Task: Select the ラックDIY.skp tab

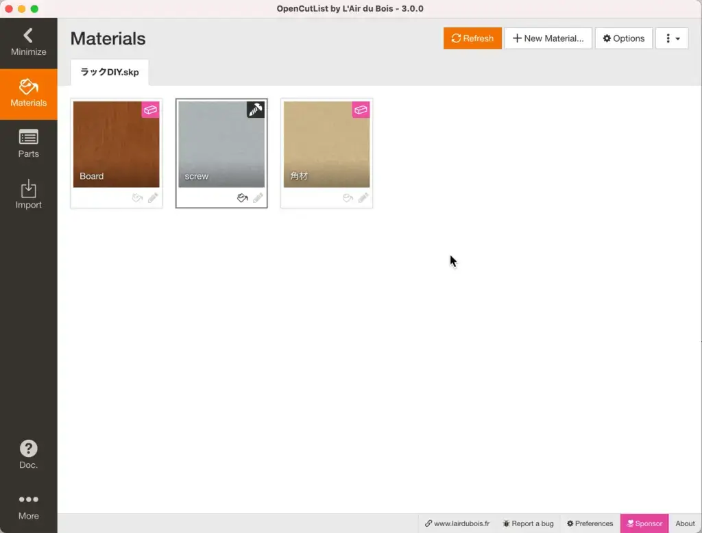Action: pyautogui.click(x=110, y=72)
